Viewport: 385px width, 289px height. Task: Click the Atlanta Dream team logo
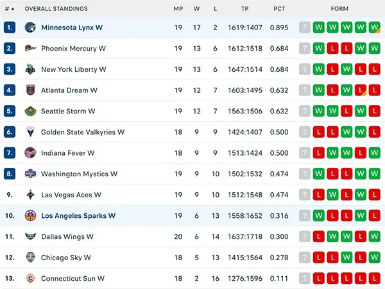(30, 90)
